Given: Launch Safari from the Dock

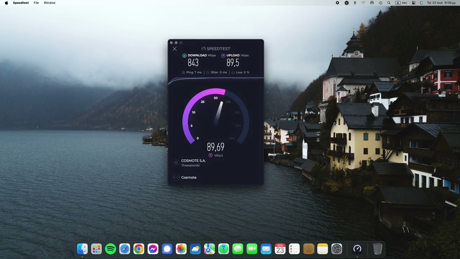Looking at the screenshot, I should tap(125, 249).
